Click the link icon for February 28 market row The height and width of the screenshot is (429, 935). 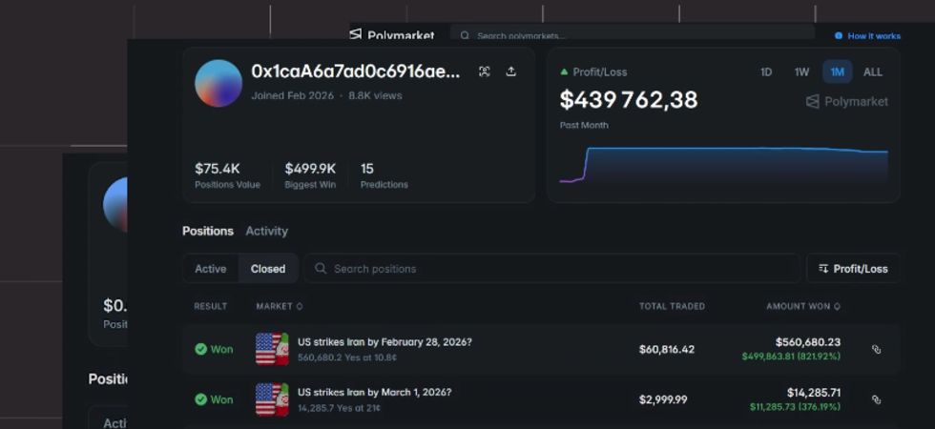click(876, 350)
